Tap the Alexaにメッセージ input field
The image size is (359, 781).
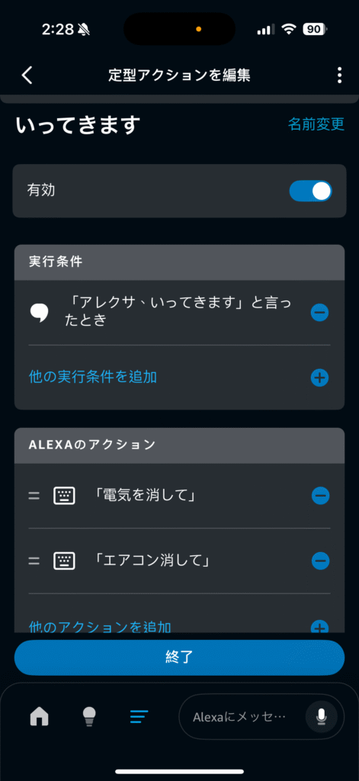click(x=240, y=717)
